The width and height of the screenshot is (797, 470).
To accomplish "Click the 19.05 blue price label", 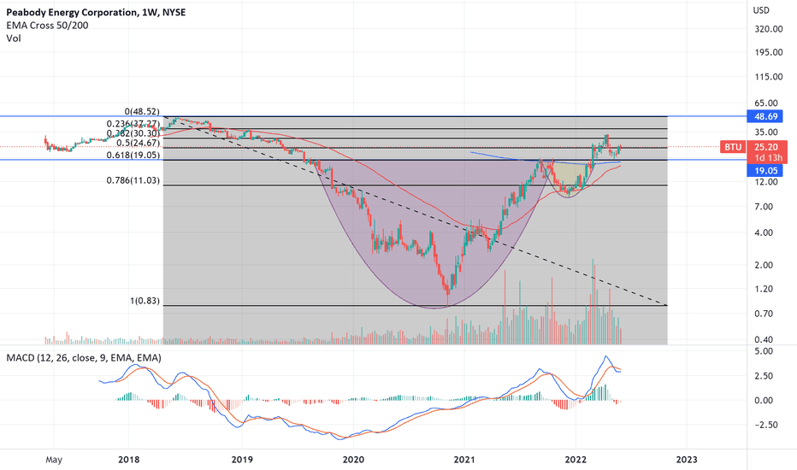I will tap(765, 171).
